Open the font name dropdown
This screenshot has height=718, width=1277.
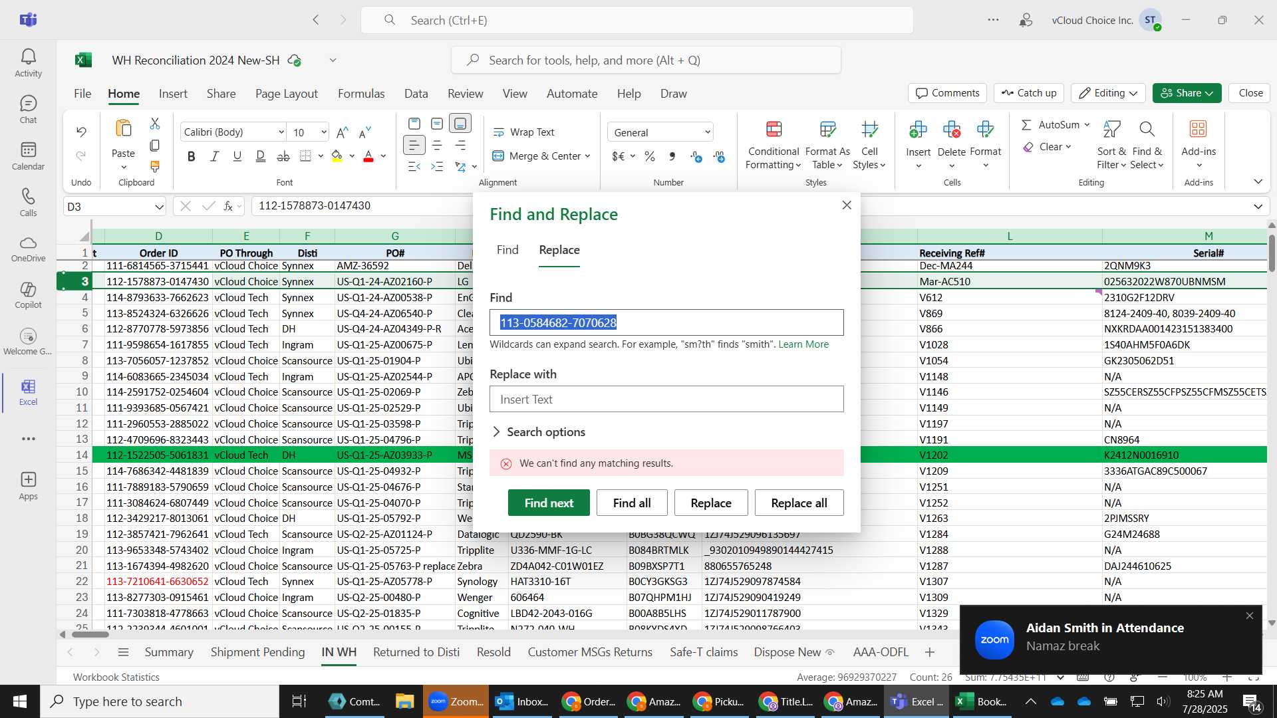coord(281,132)
